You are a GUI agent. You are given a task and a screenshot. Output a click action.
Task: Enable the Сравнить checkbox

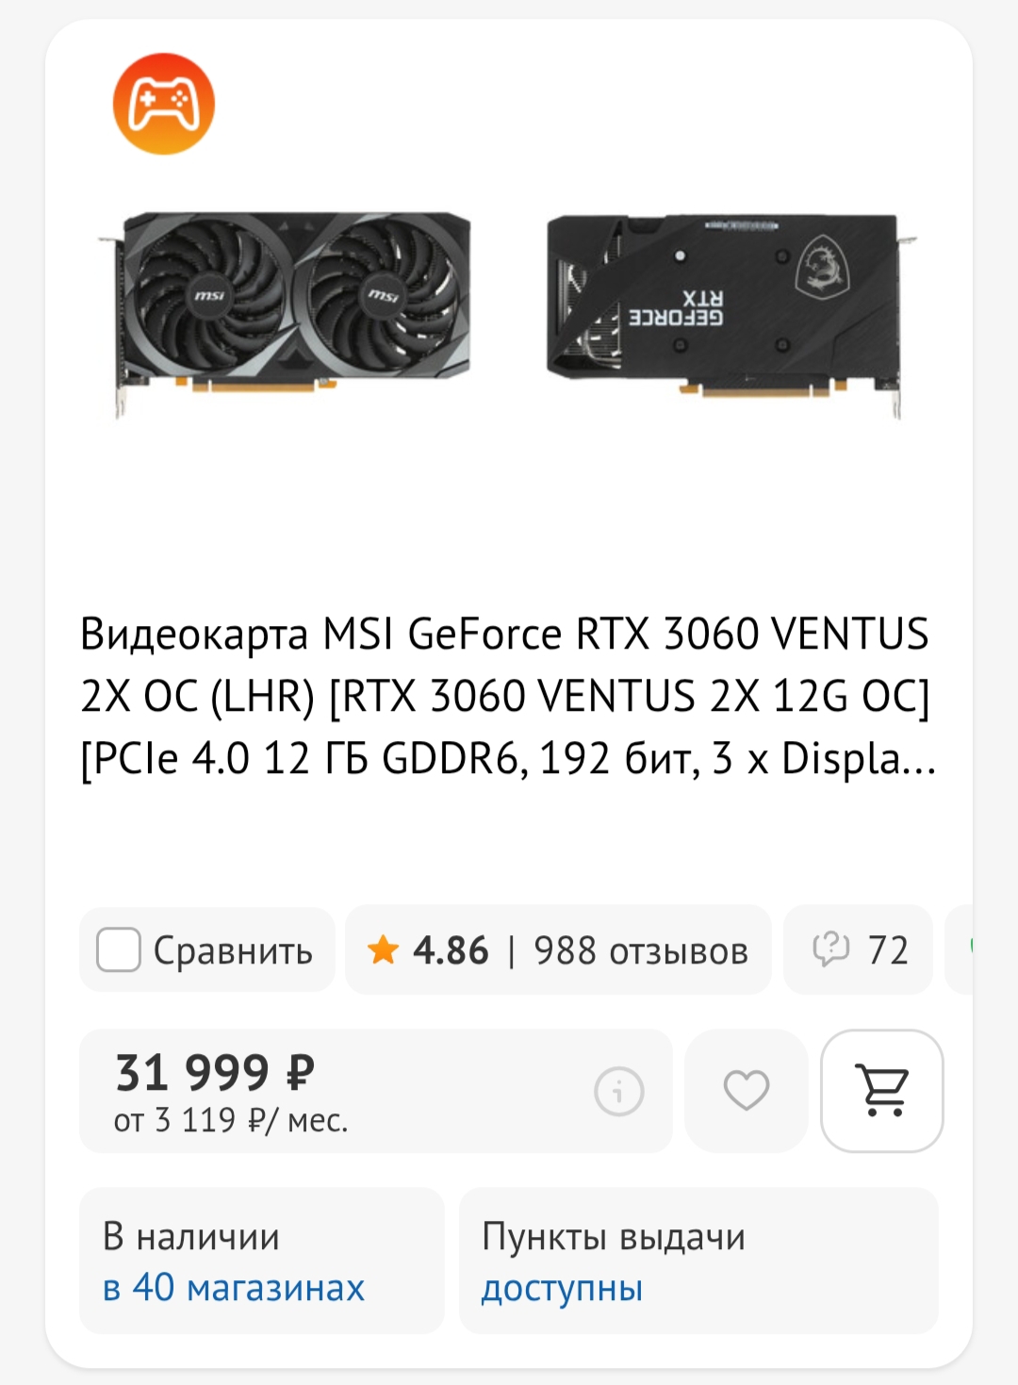point(119,949)
